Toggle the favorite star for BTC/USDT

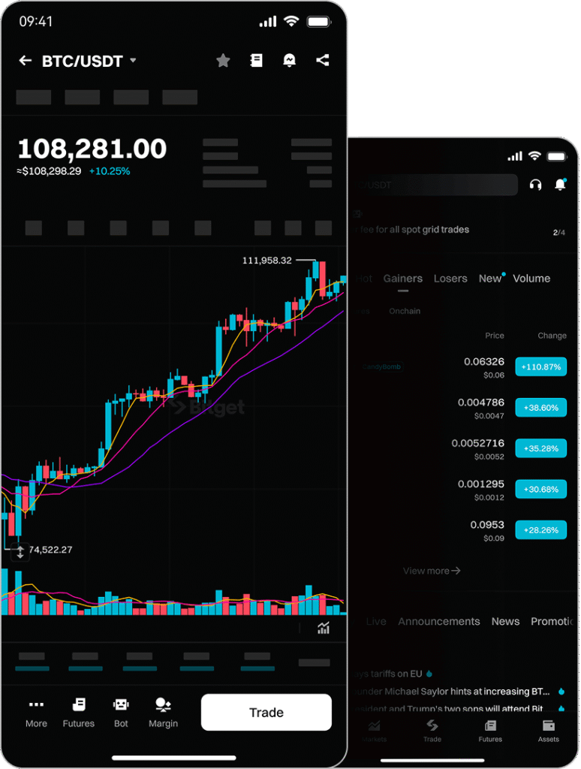pyautogui.click(x=223, y=61)
